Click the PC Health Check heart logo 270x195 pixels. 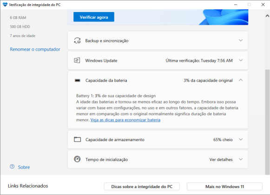coord(5,5)
